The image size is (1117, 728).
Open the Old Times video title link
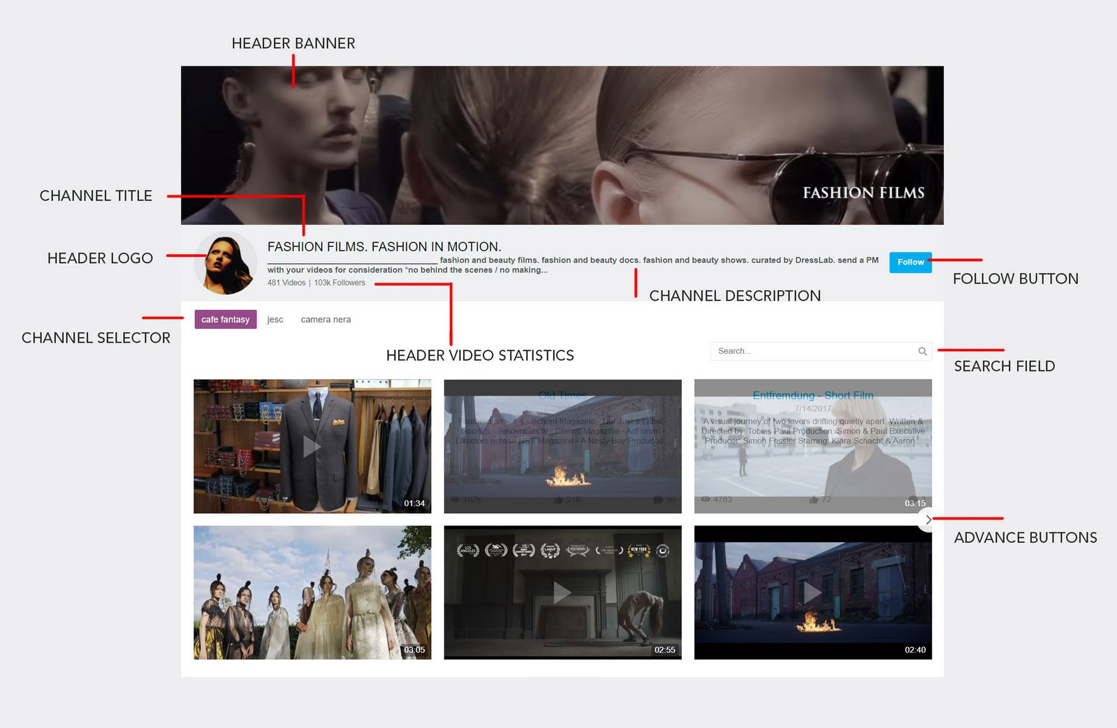click(563, 395)
